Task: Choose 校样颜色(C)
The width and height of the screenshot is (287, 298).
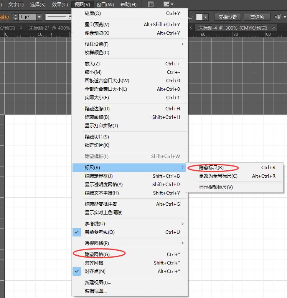Action: pyautogui.click(x=130, y=53)
